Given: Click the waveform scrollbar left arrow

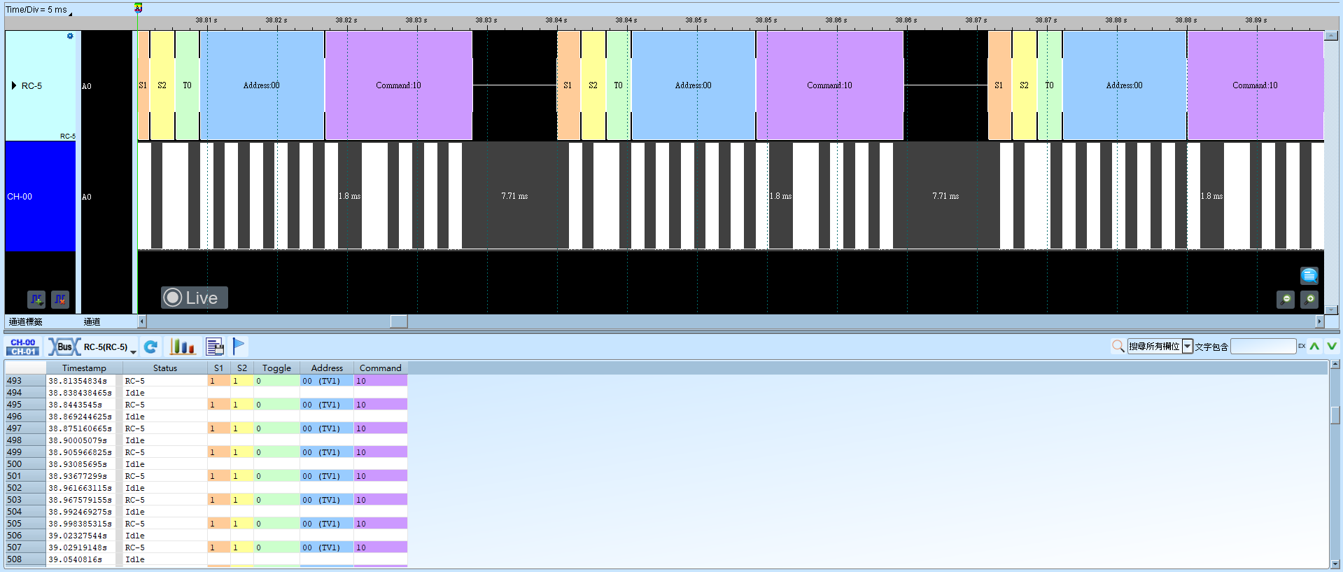Looking at the screenshot, I should pos(142,321).
